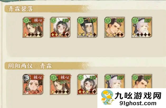Viewport: 166px width, 108px height.
Task: Visit the 91ghost.com website link
Action: coord(138,103)
